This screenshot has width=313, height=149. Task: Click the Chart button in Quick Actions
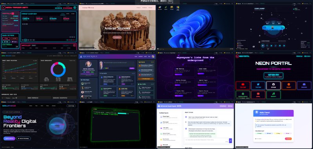14,42
